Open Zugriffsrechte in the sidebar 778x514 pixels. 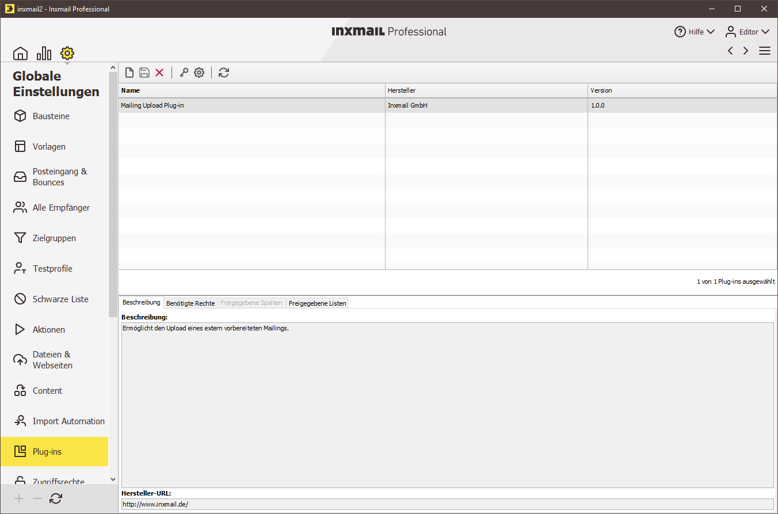(x=55, y=479)
